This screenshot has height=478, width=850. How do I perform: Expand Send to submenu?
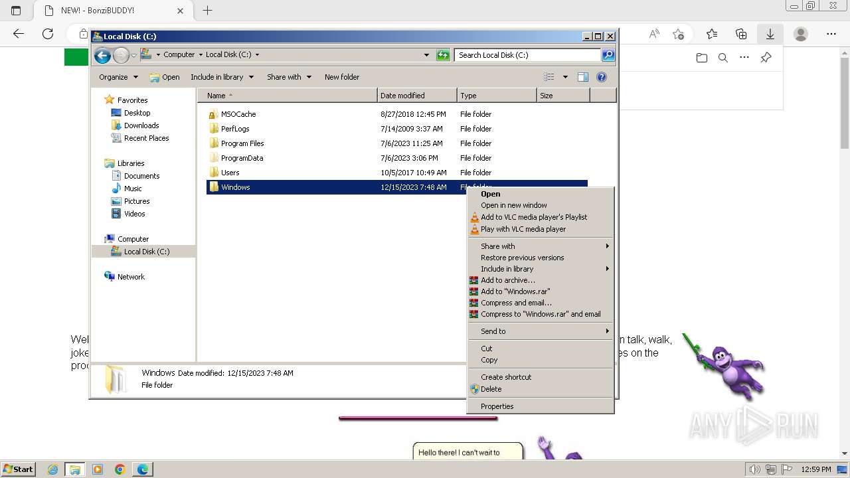[541, 331]
